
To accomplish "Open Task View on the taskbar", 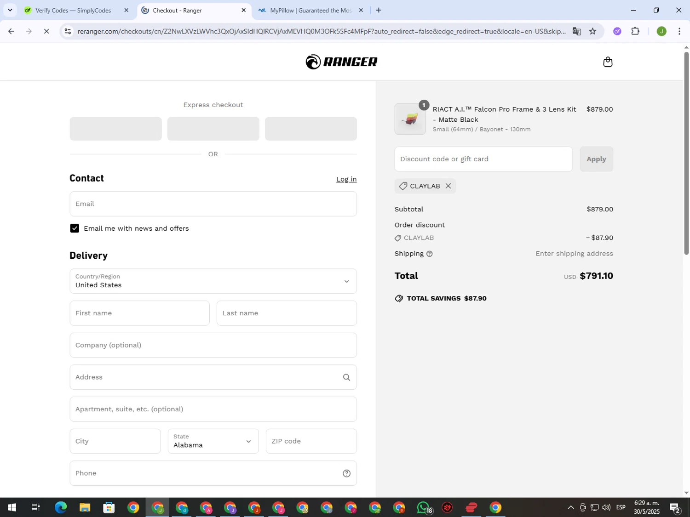I will (35, 507).
